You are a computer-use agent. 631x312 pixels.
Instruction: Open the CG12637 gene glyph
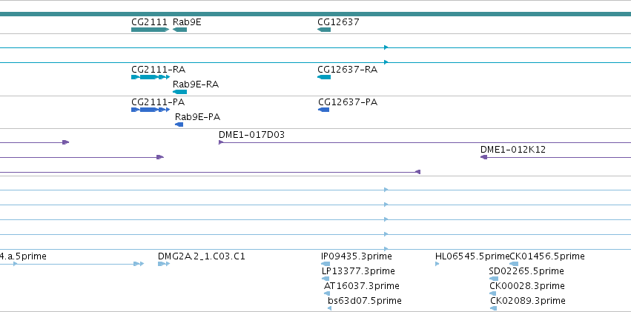(x=324, y=30)
